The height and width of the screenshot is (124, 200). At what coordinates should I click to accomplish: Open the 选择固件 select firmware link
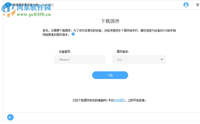(x=119, y=100)
